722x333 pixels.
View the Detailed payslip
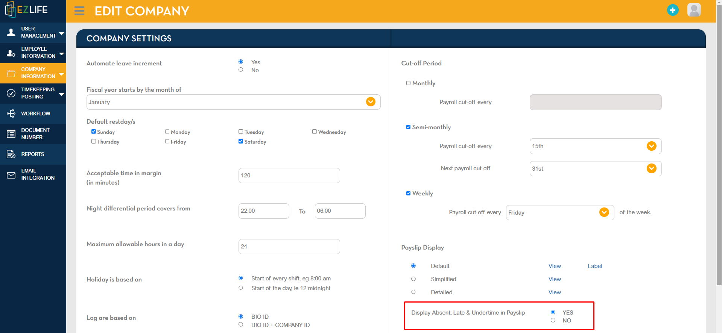[555, 292]
